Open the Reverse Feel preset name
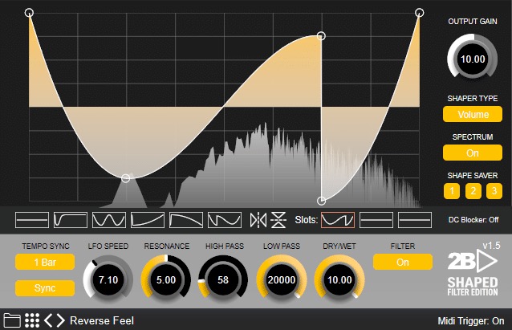The width and height of the screenshot is (512, 330). [x=102, y=321]
